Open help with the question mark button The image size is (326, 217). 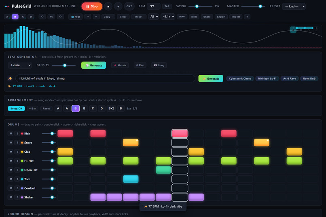point(247,17)
